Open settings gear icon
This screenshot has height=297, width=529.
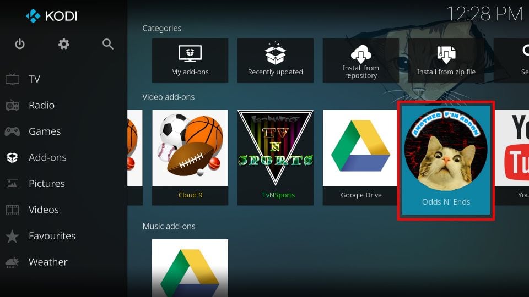[64, 44]
